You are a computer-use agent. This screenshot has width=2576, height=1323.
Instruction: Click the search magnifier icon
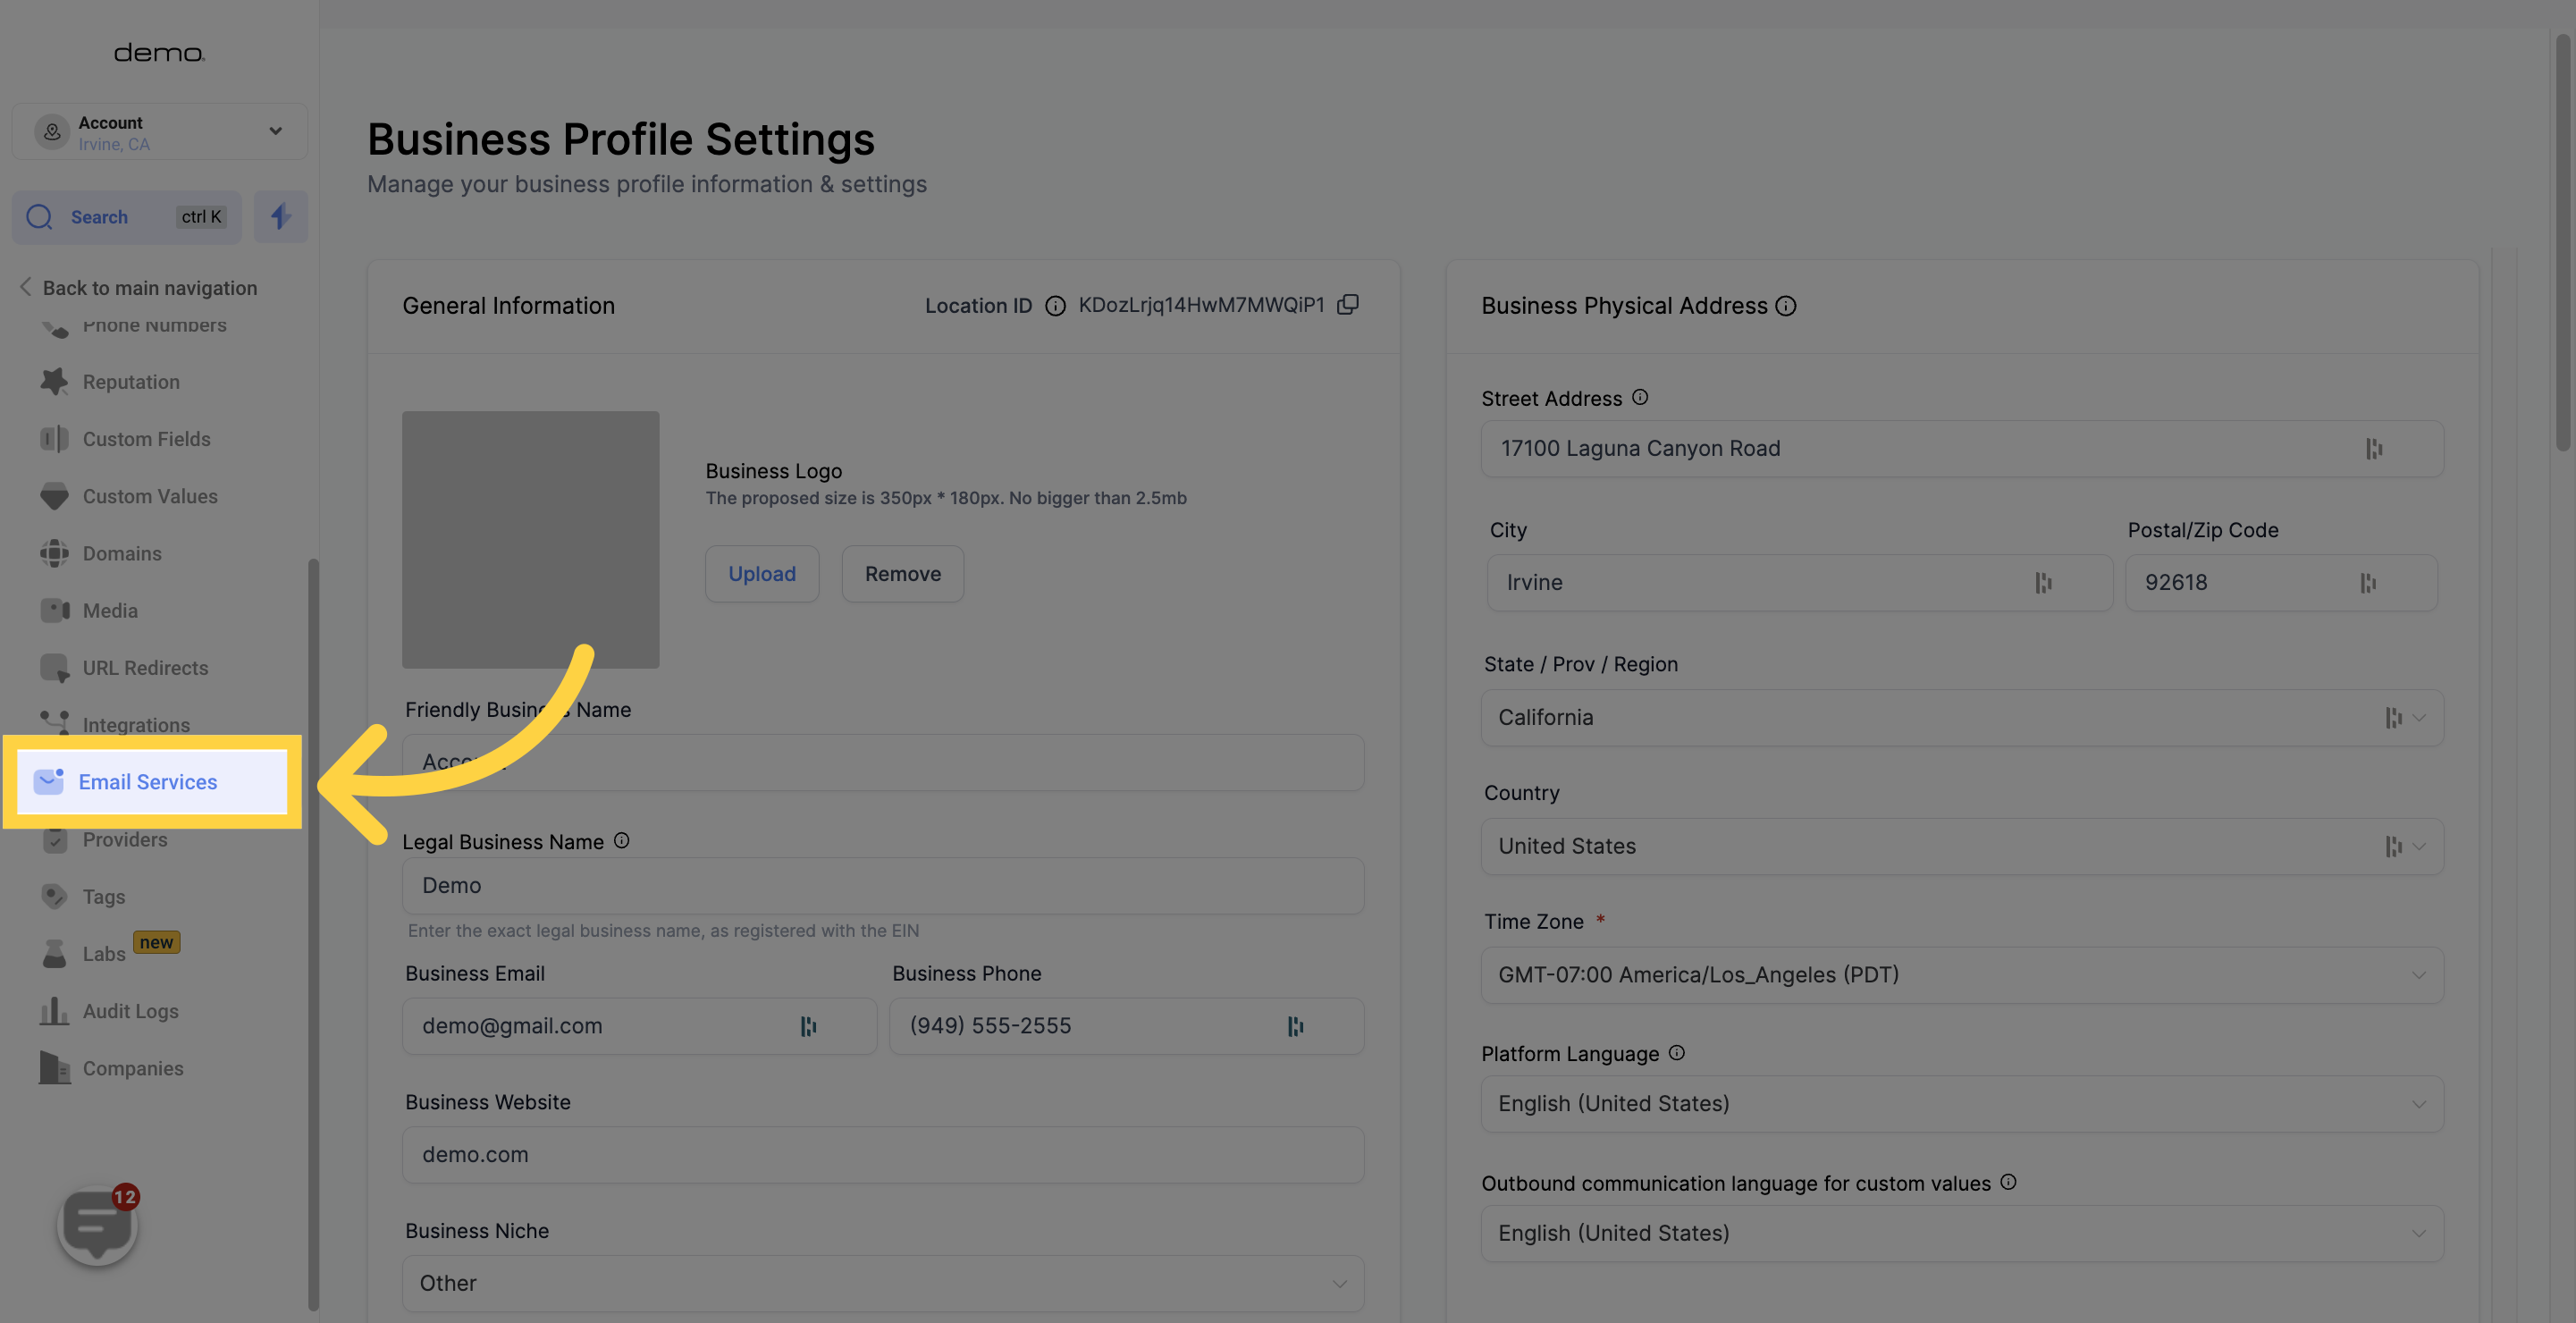[x=39, y=217]
